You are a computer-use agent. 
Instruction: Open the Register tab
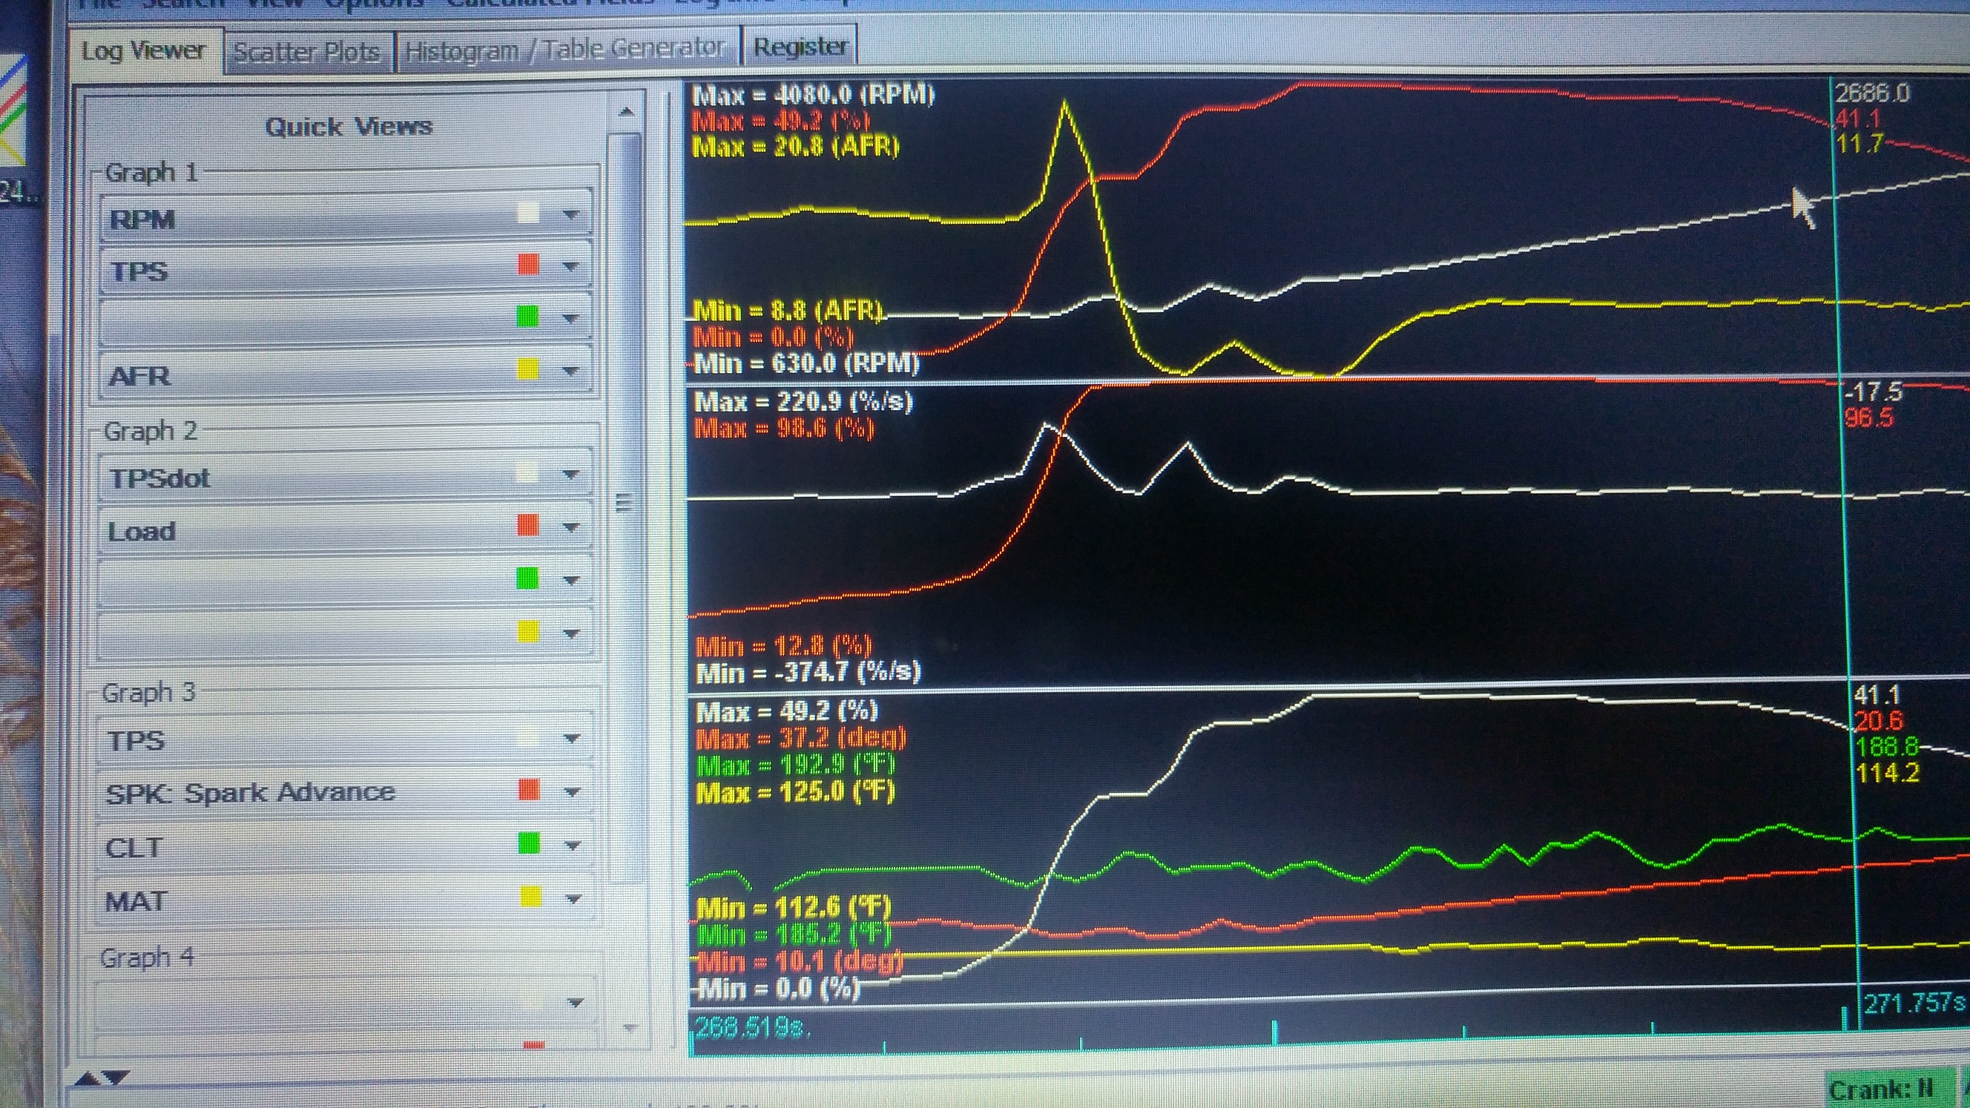800,47
